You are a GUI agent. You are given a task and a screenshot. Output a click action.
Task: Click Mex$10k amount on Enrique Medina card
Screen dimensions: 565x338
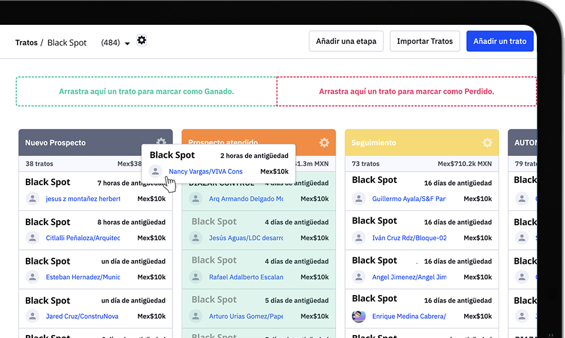click(478, 316)
